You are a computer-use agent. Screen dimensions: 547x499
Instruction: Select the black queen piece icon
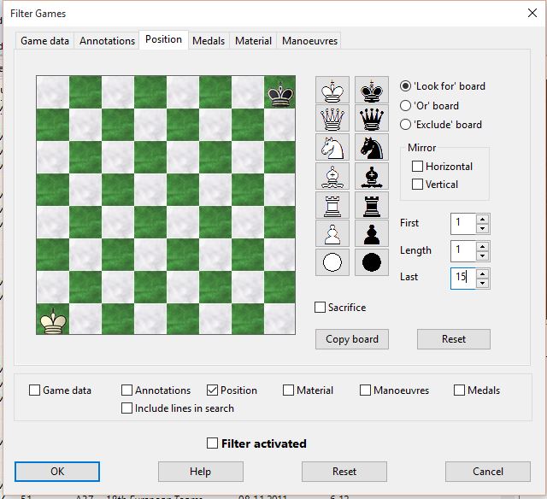(371, 120)
